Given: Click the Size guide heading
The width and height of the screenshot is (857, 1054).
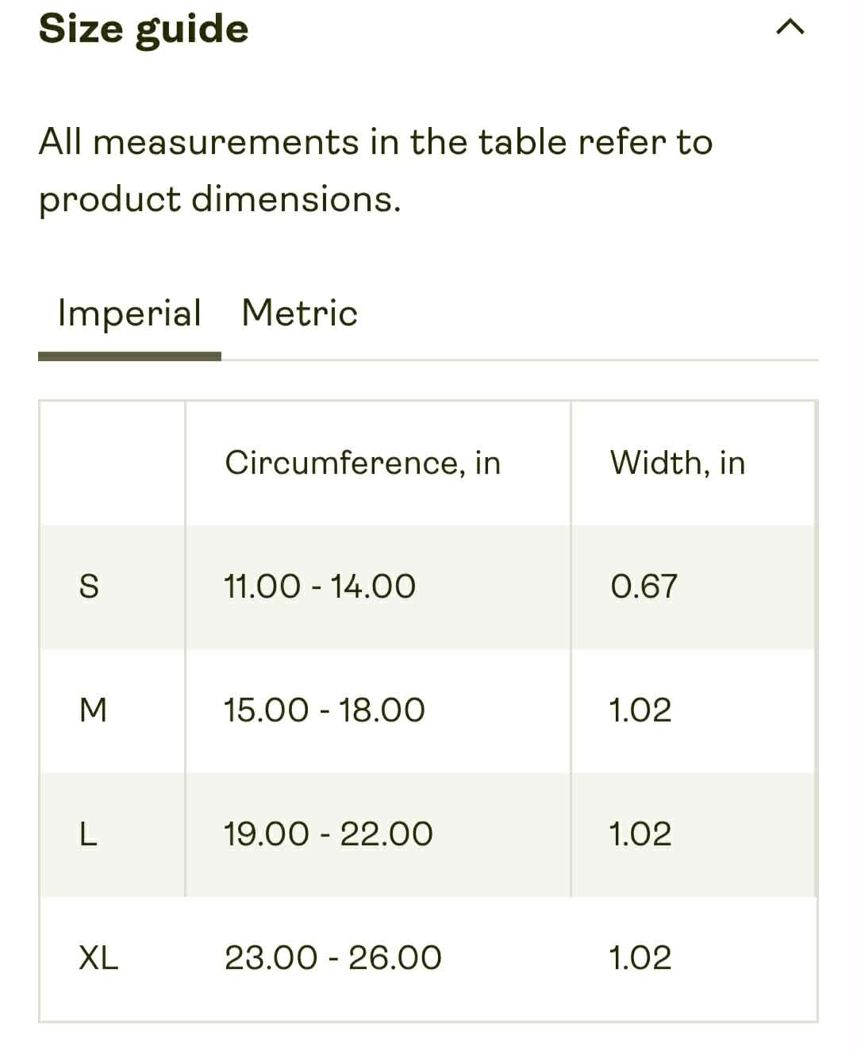Looking at the screenshot, I should tap(144, 29).
